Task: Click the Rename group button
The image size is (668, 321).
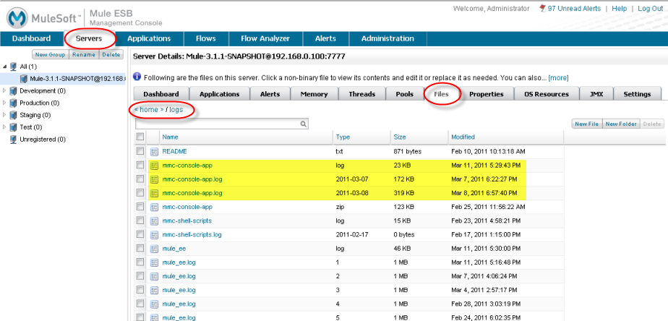Action: coord(84,54)
